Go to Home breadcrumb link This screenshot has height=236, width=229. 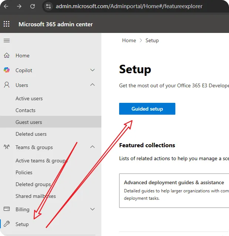click(129, 40)
